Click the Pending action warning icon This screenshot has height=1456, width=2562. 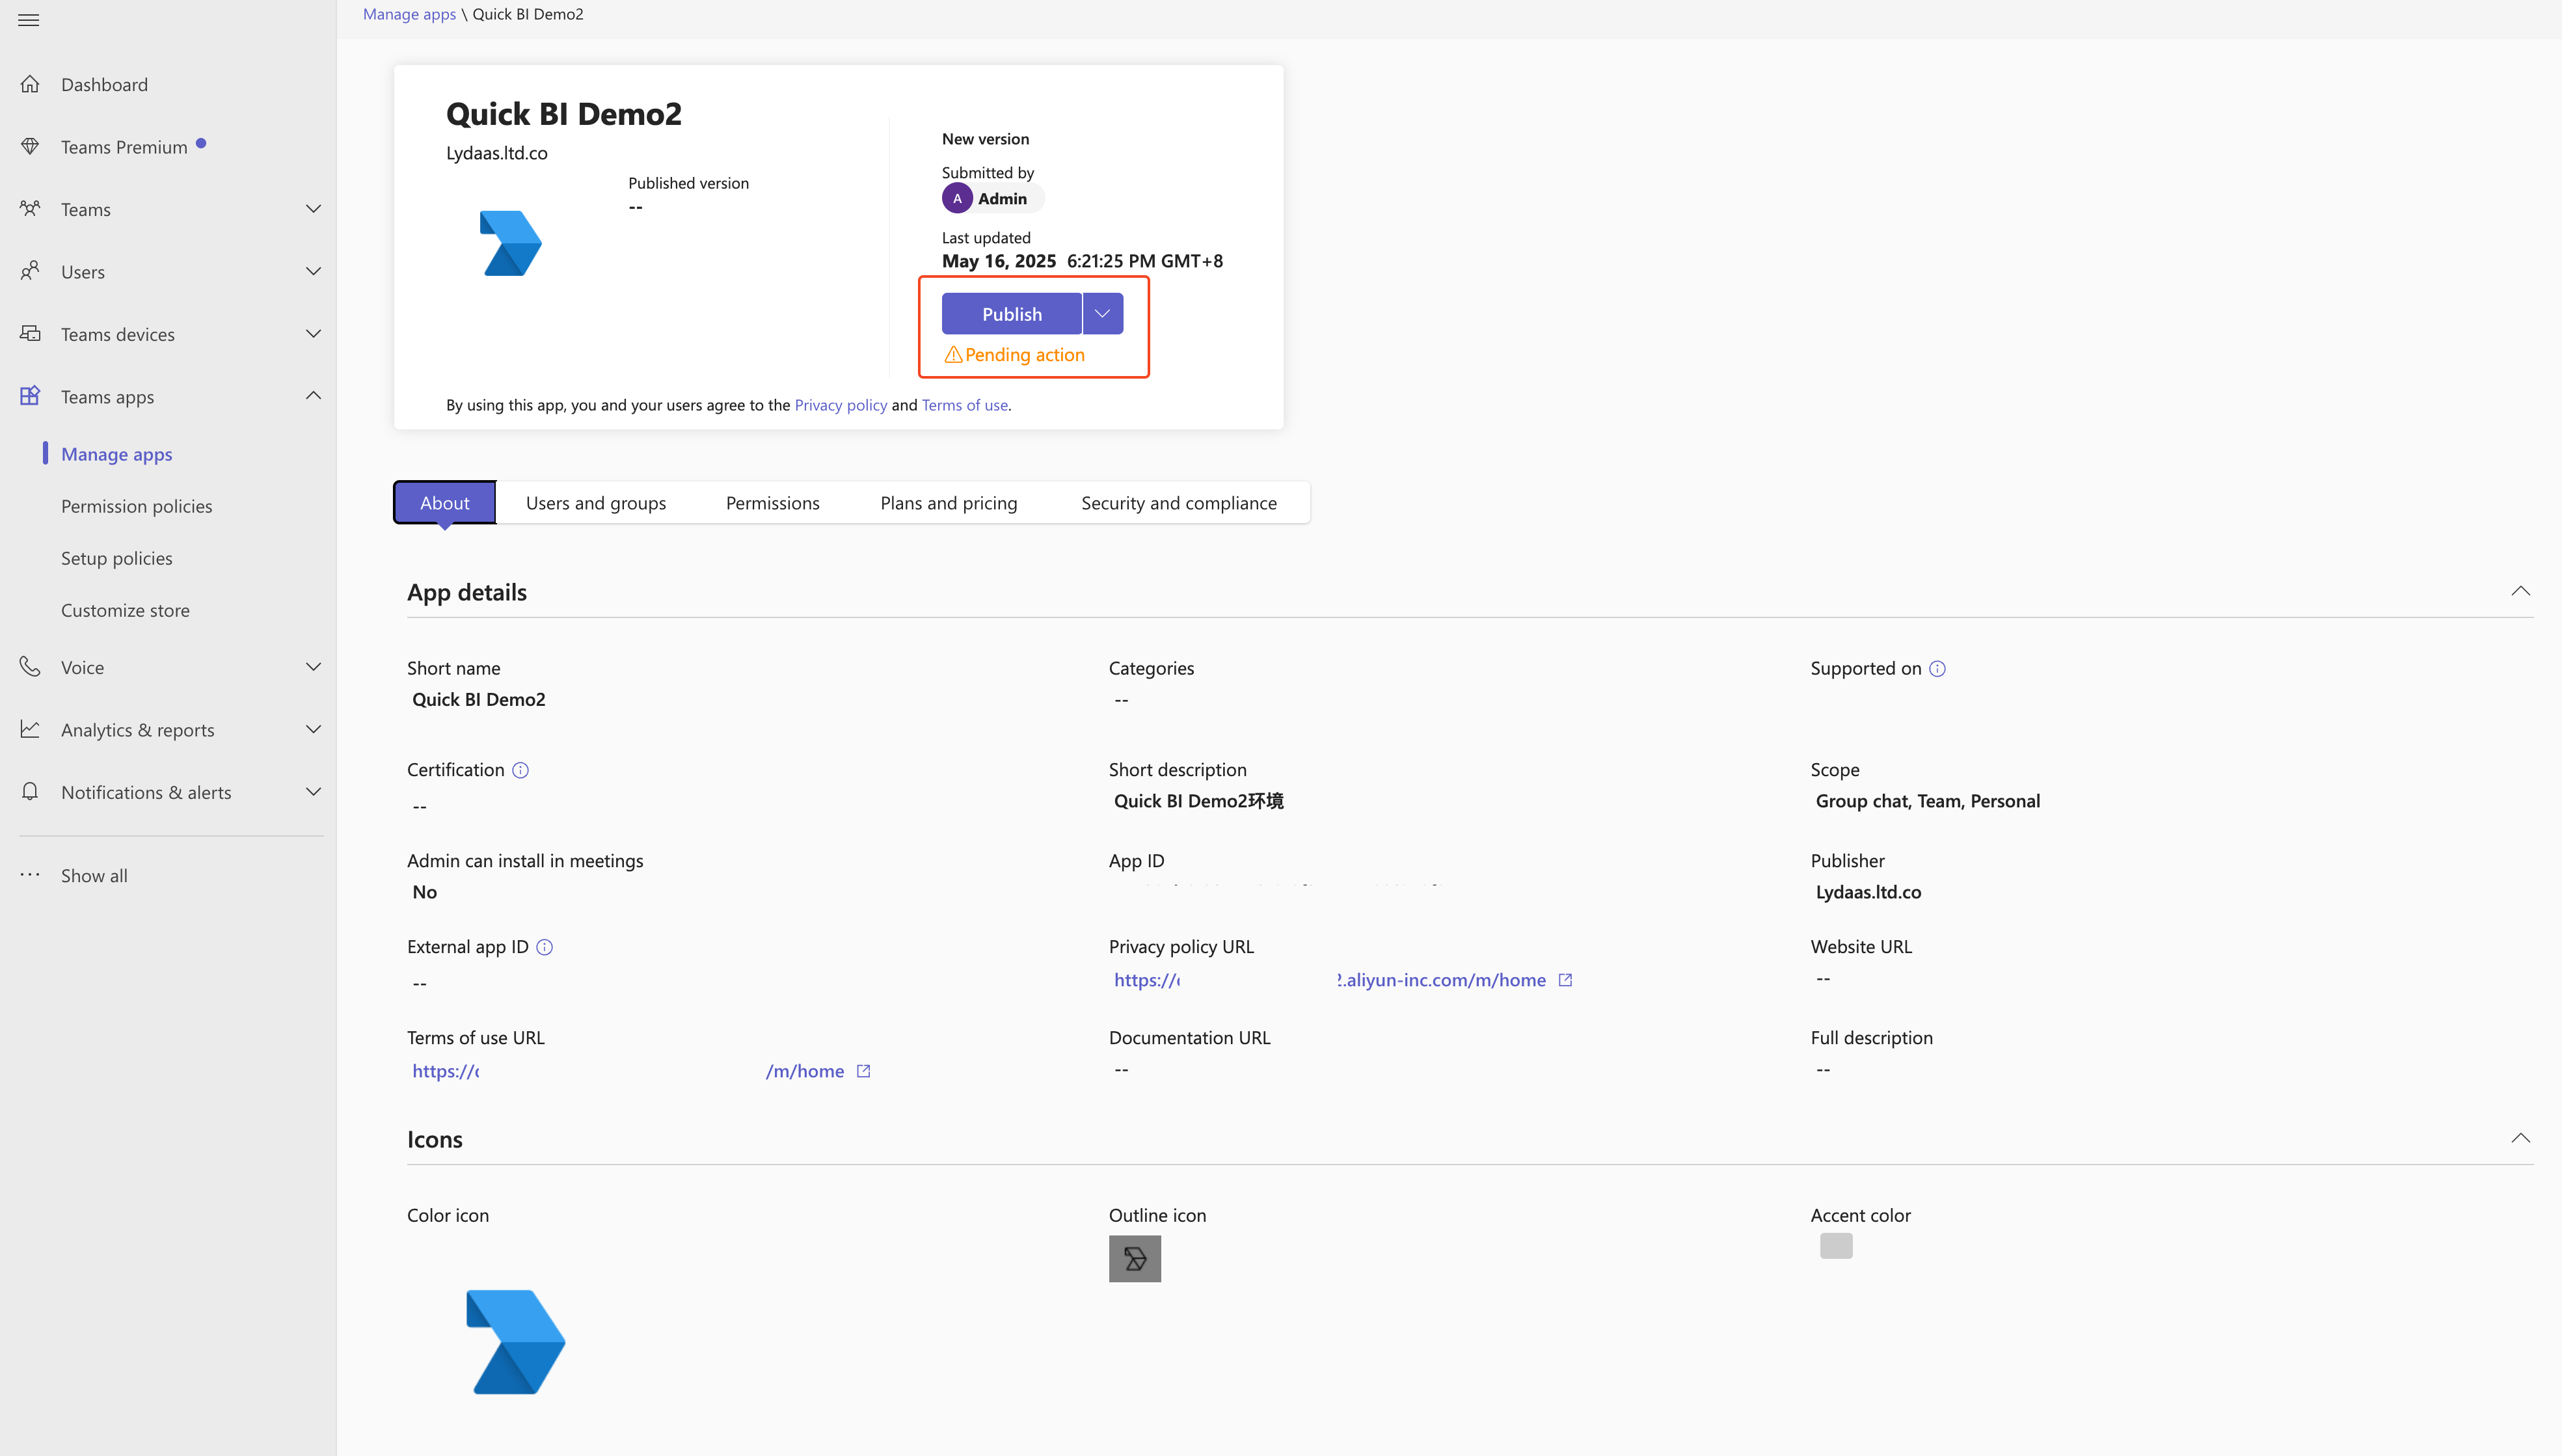[953, 355]
